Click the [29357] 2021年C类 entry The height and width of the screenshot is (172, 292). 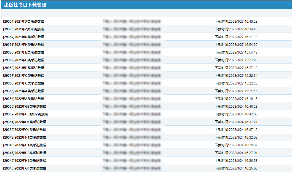23,76
